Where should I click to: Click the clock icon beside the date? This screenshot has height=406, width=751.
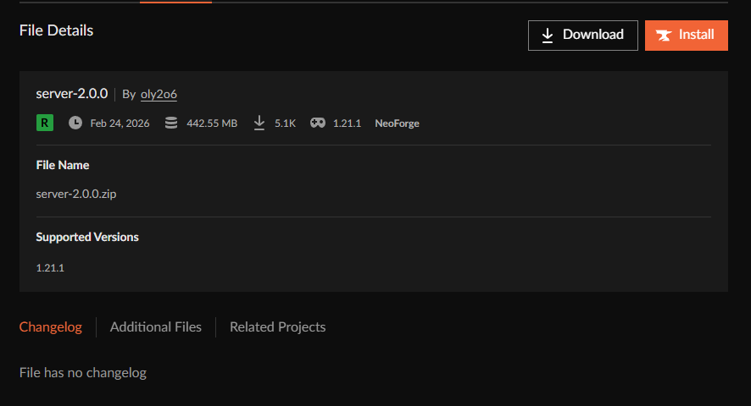[75, 123]
